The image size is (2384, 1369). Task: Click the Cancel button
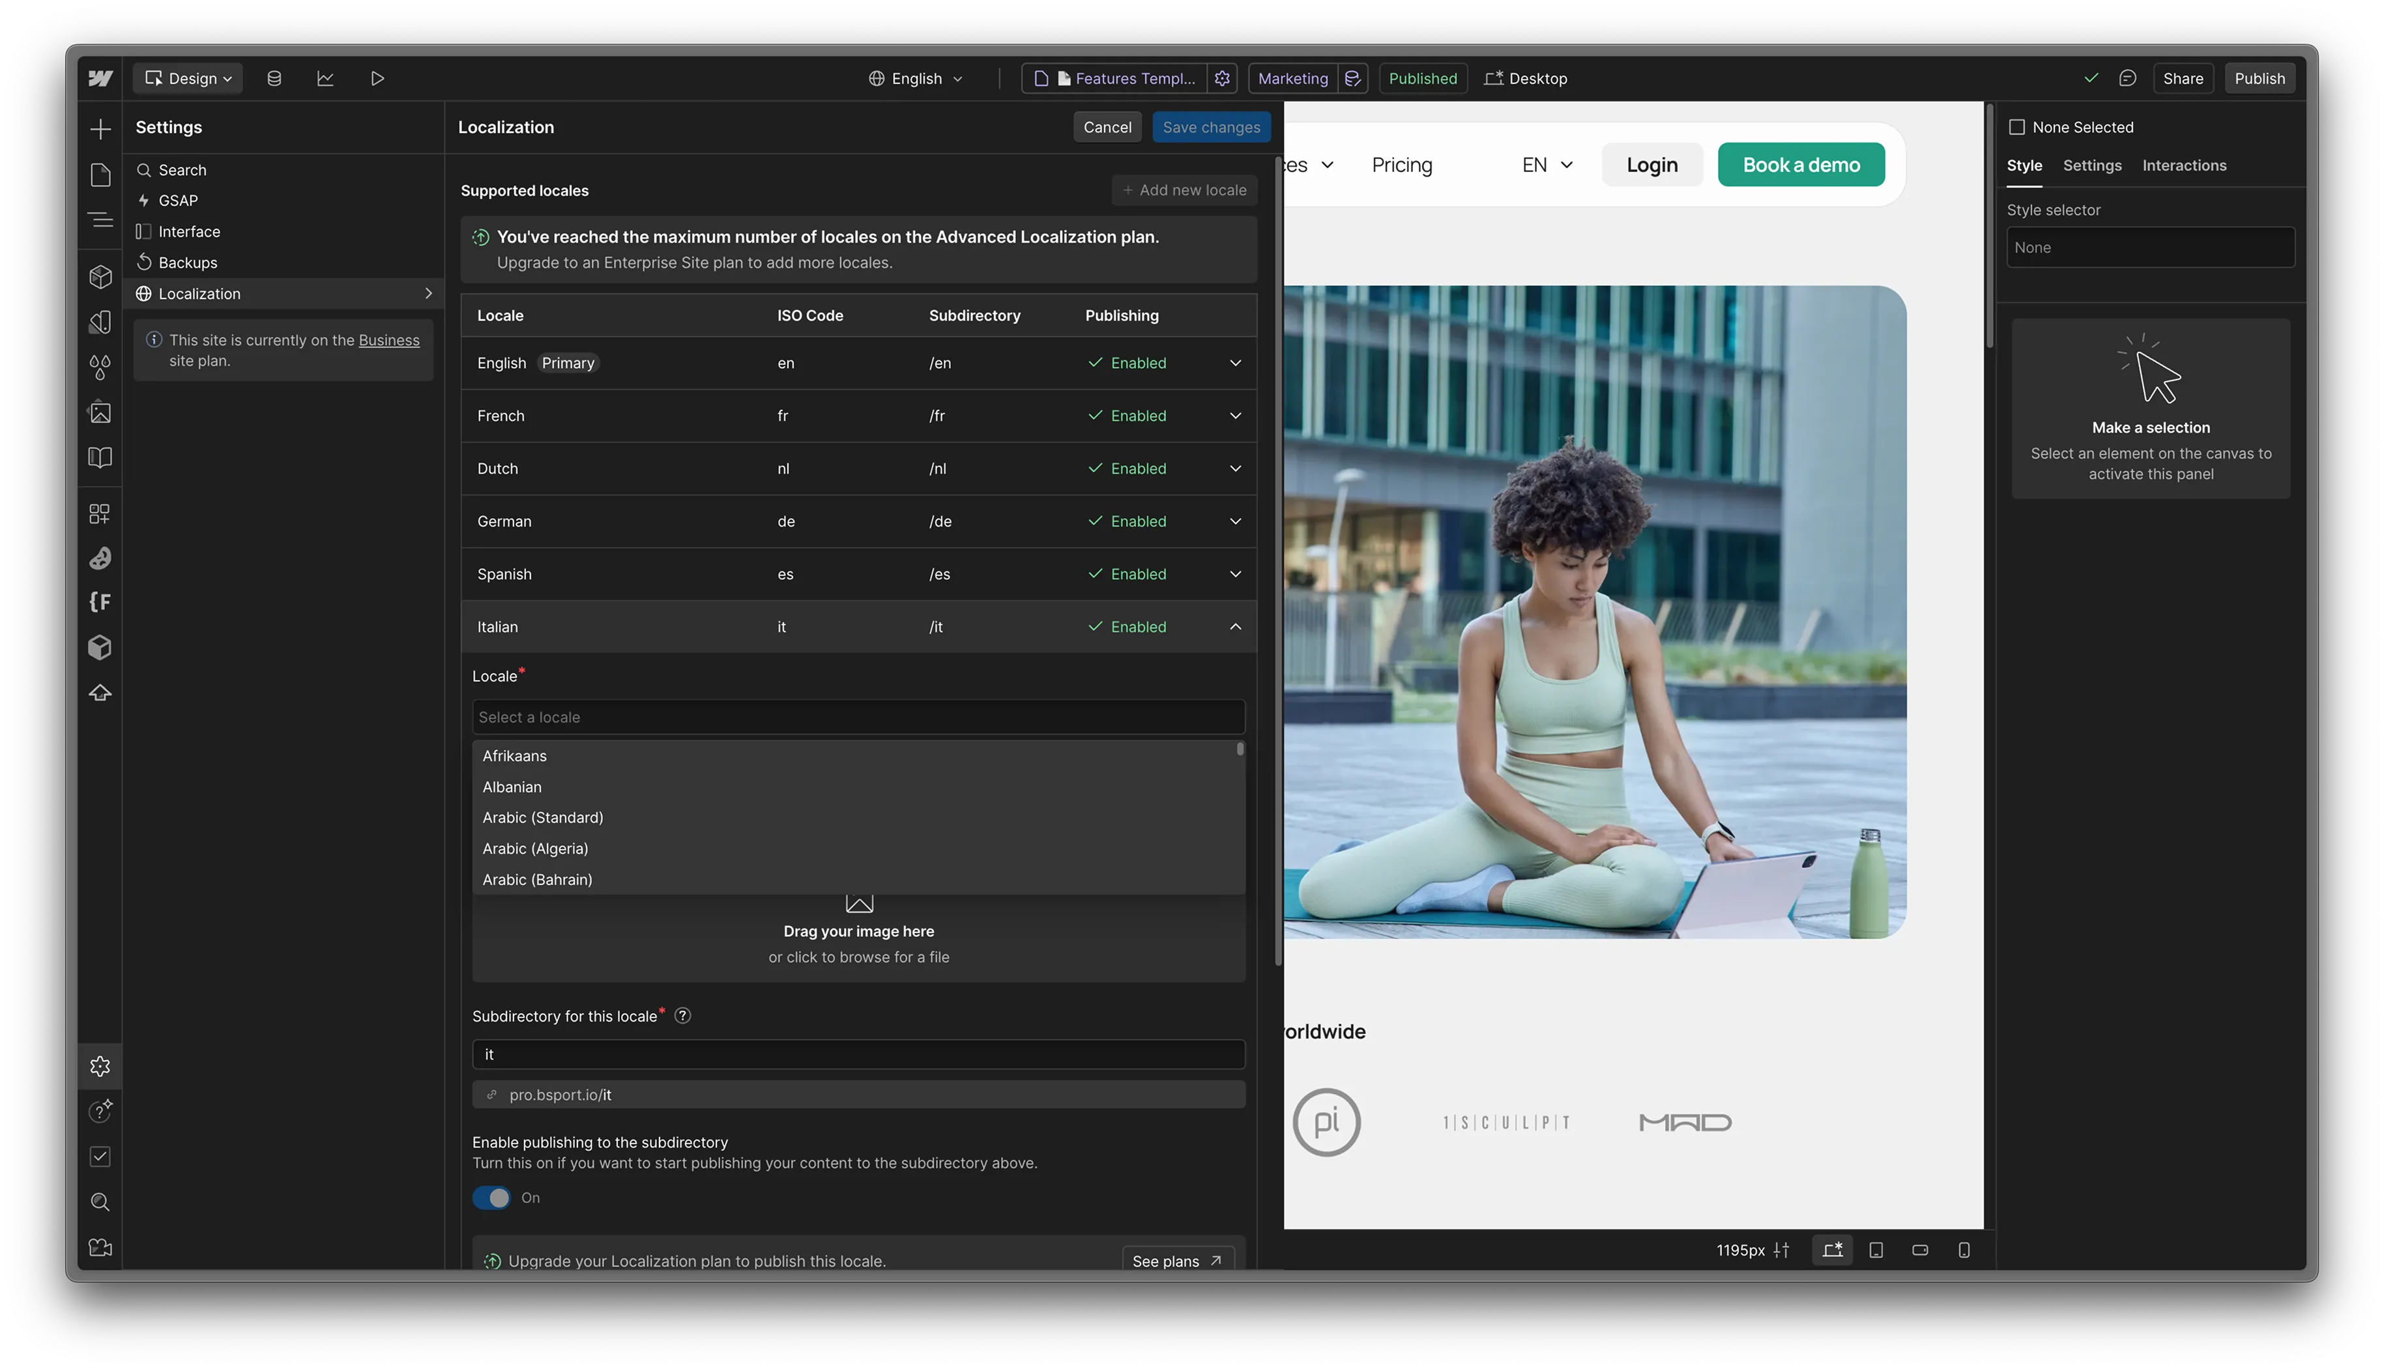1107,127
